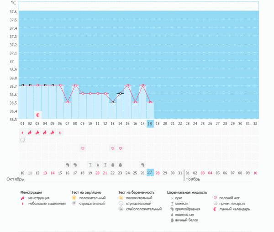Image resolution: width=274 pixels, height=232 pixels.
Task: Click the heart icon under cycle day 14
Action: click(x=120, y=148)
